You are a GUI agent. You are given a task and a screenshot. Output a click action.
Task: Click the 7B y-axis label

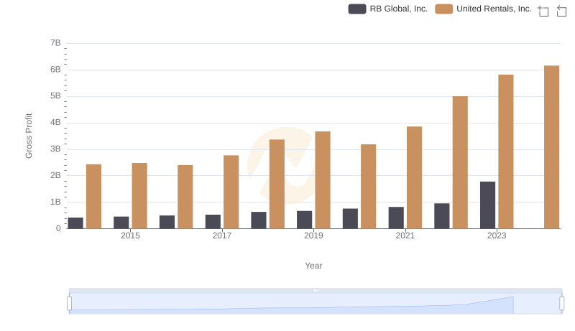click(x=55, y=43)
